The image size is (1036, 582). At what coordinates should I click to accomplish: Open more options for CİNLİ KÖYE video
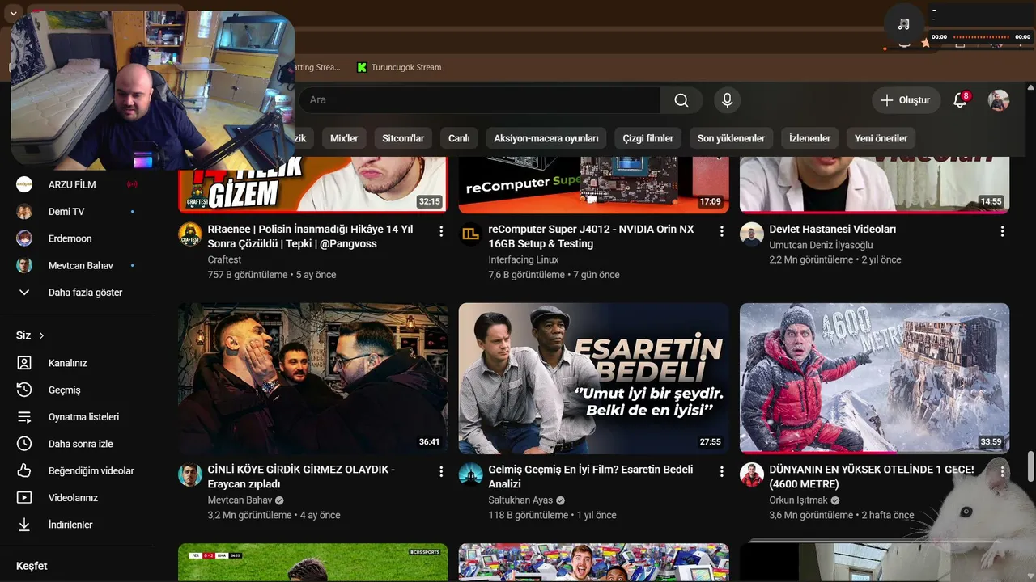point(441,471)
